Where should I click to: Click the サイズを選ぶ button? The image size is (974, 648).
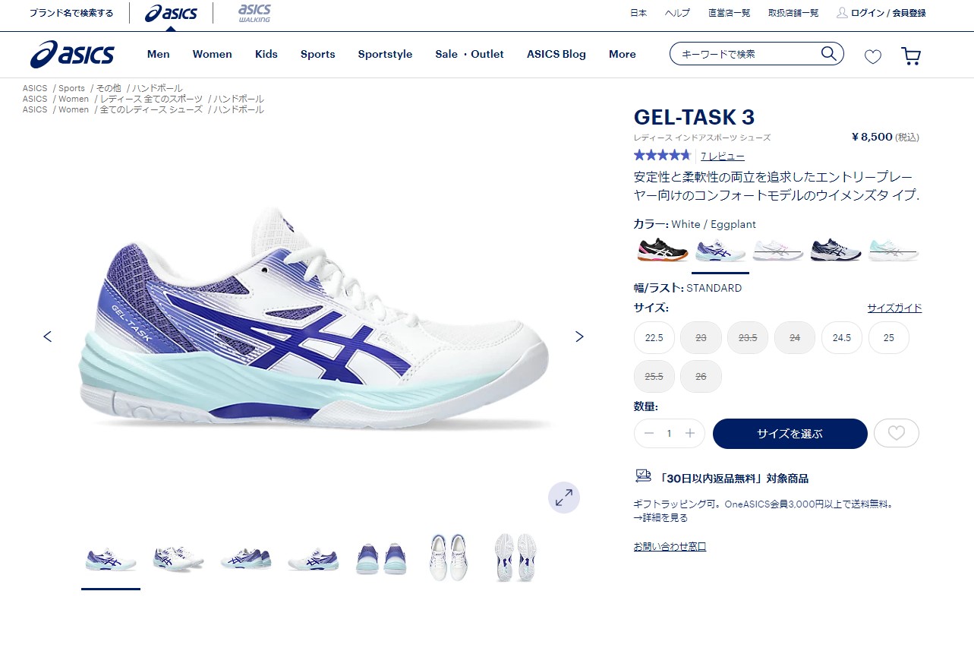(x=790, y=434)
